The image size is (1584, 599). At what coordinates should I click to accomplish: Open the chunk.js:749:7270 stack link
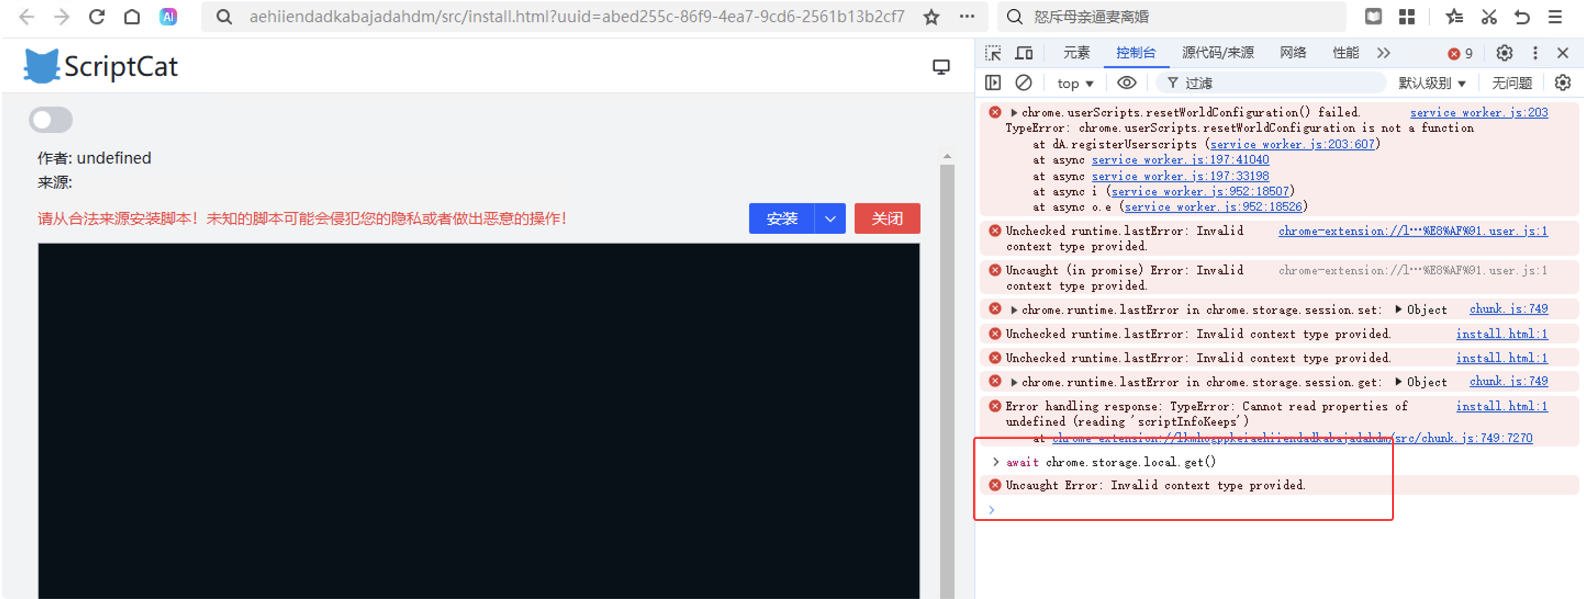pyautogui.click(x=1292, y=438)
